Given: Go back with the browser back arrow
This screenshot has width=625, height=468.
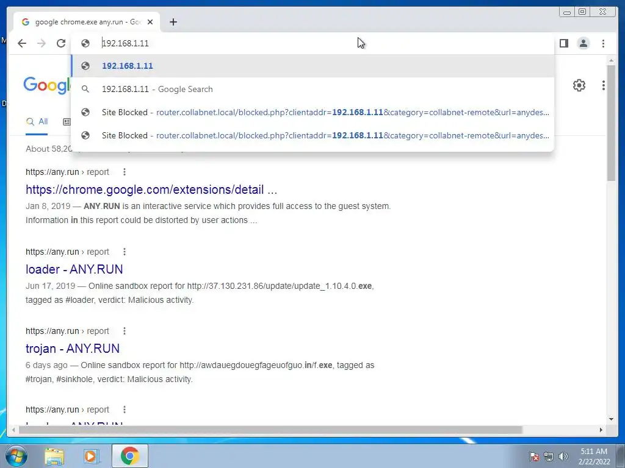Looking at the screenshot, I should (22, 43).
